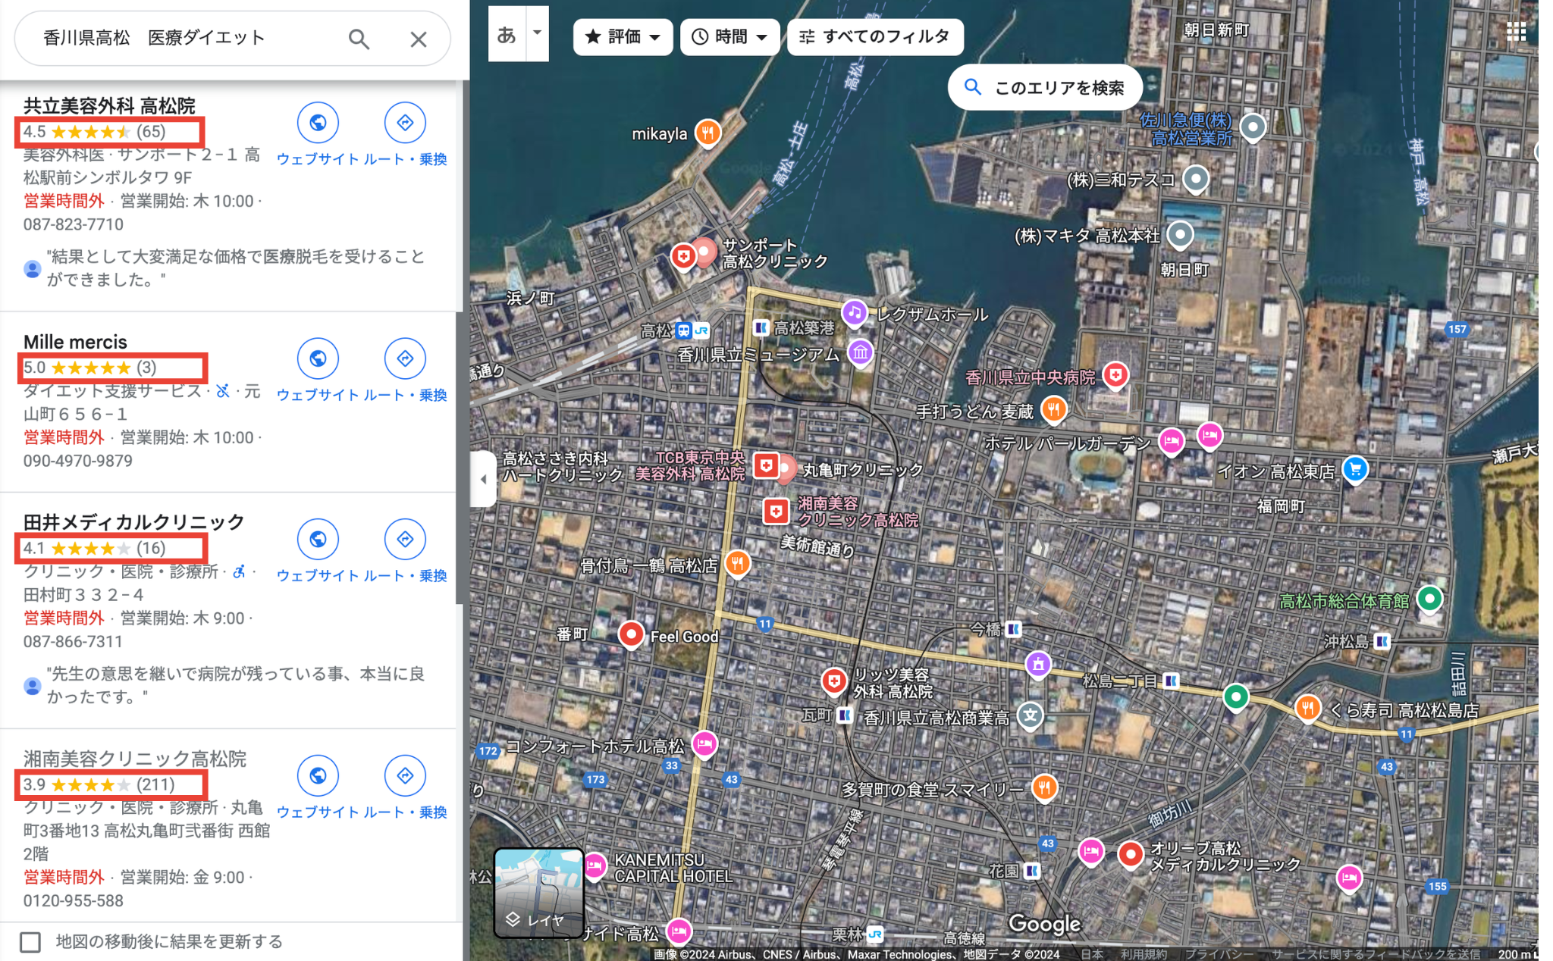
Task: Open すべてのフィルタ all filters
Action: (x=875, y=36)
